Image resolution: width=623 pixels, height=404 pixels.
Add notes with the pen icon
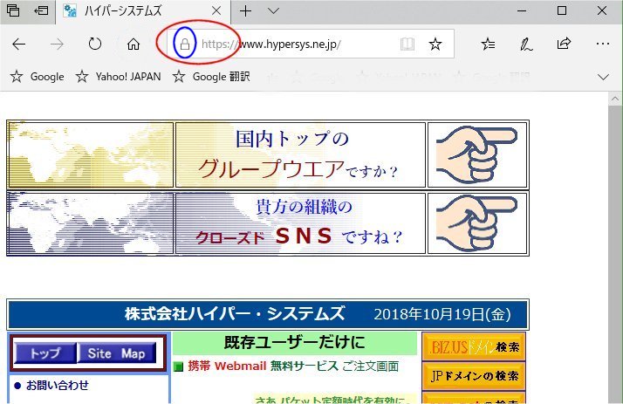pos(526,44)
